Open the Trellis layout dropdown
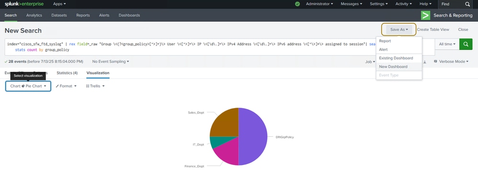The height and width of the screenshot is (178, 478). pos(95,86)
